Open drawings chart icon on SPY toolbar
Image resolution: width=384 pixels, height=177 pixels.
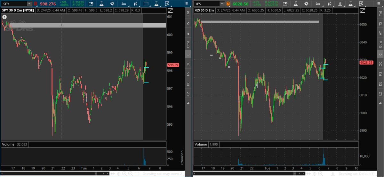[168, 4]
